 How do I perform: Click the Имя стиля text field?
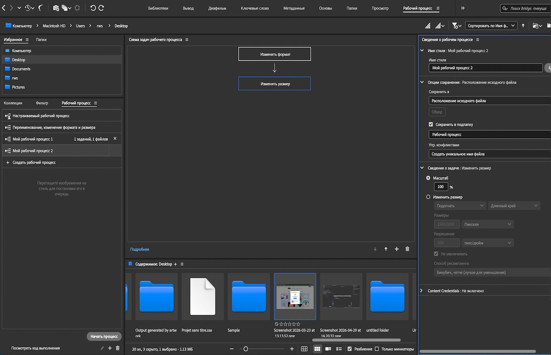coord(486,68)
